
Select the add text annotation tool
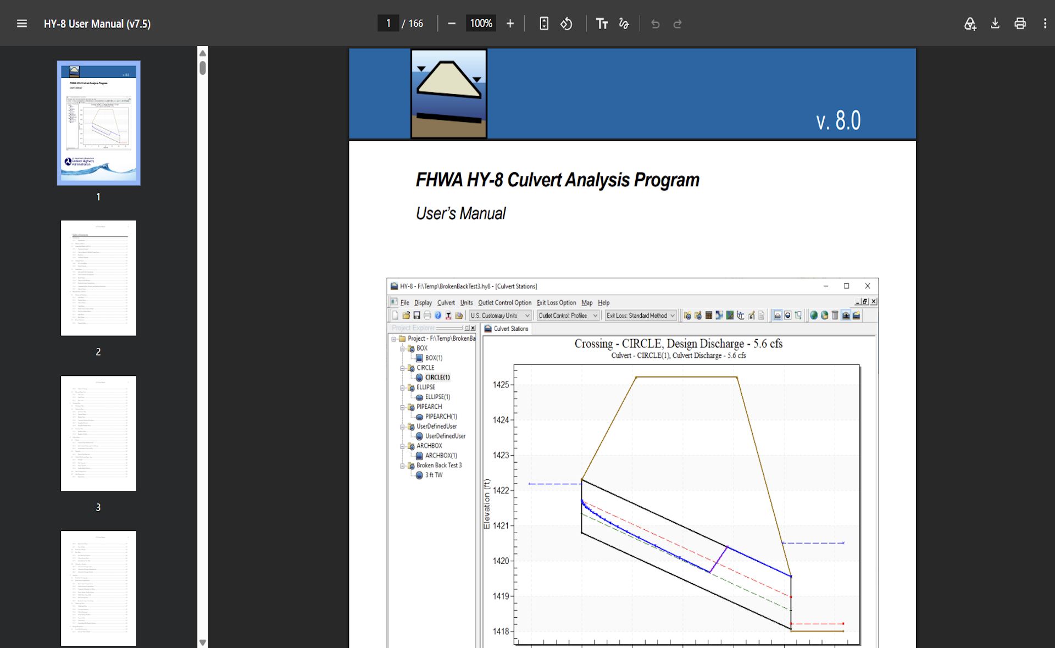point(602,24)
